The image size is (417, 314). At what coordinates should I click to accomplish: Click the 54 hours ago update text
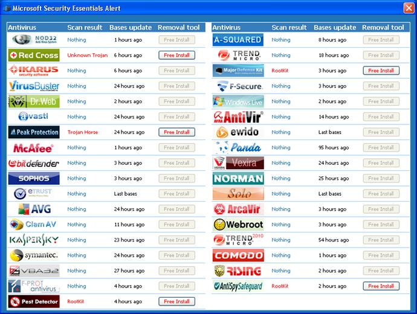tap(334, 240)
